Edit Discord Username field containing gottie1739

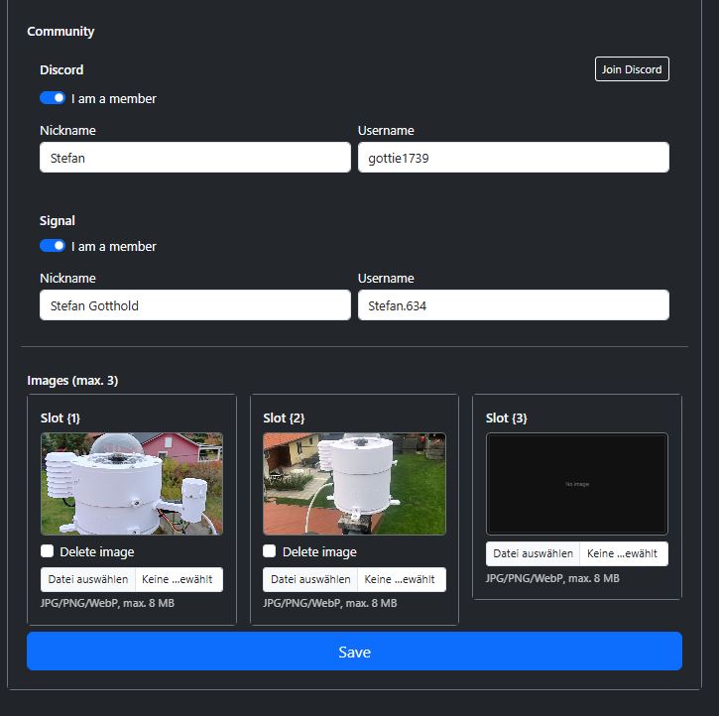pyautogui.click(x=513, y=158)
